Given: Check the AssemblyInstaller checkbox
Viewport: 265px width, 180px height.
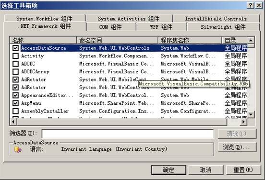Looking at the screenshot, I should pyautogui.click(x=15, y=111).
